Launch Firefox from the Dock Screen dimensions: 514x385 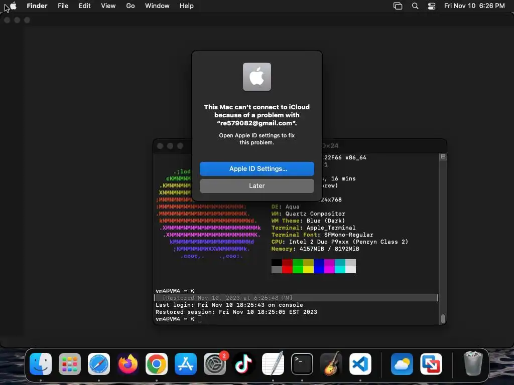[128, 364]
